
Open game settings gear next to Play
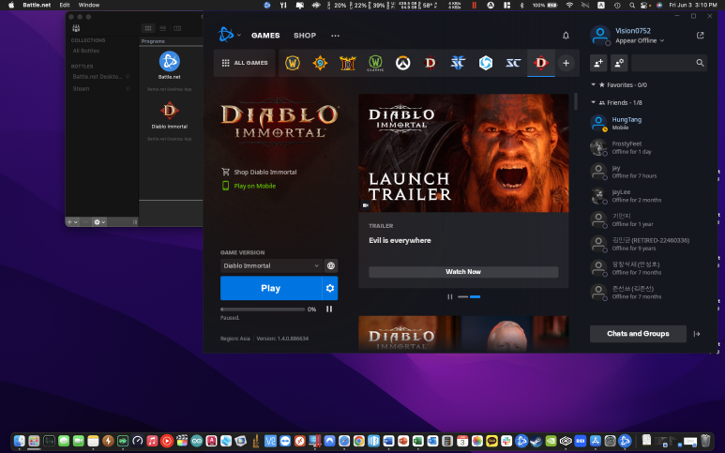click(x=329, y=288)
